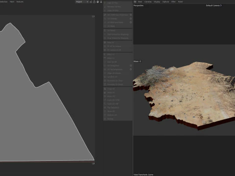
Task: Select the Mirror V command
Action: pyautogui.click(x=117, y=58)
